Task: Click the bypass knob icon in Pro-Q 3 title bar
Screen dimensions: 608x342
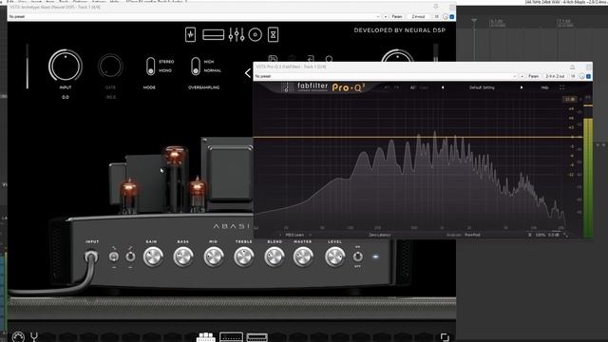Action: click(582, 76)
